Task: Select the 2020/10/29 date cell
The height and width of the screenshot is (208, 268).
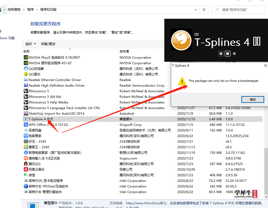Action: point(186,170)
